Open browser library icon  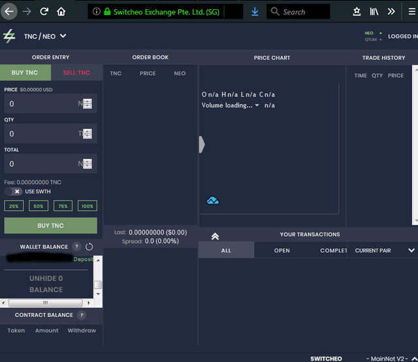tap(374, 12)
